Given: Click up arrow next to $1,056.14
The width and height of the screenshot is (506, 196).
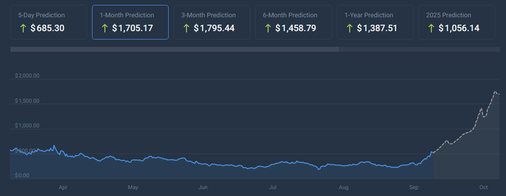Looking at the screenshot, I should [431, 28].
